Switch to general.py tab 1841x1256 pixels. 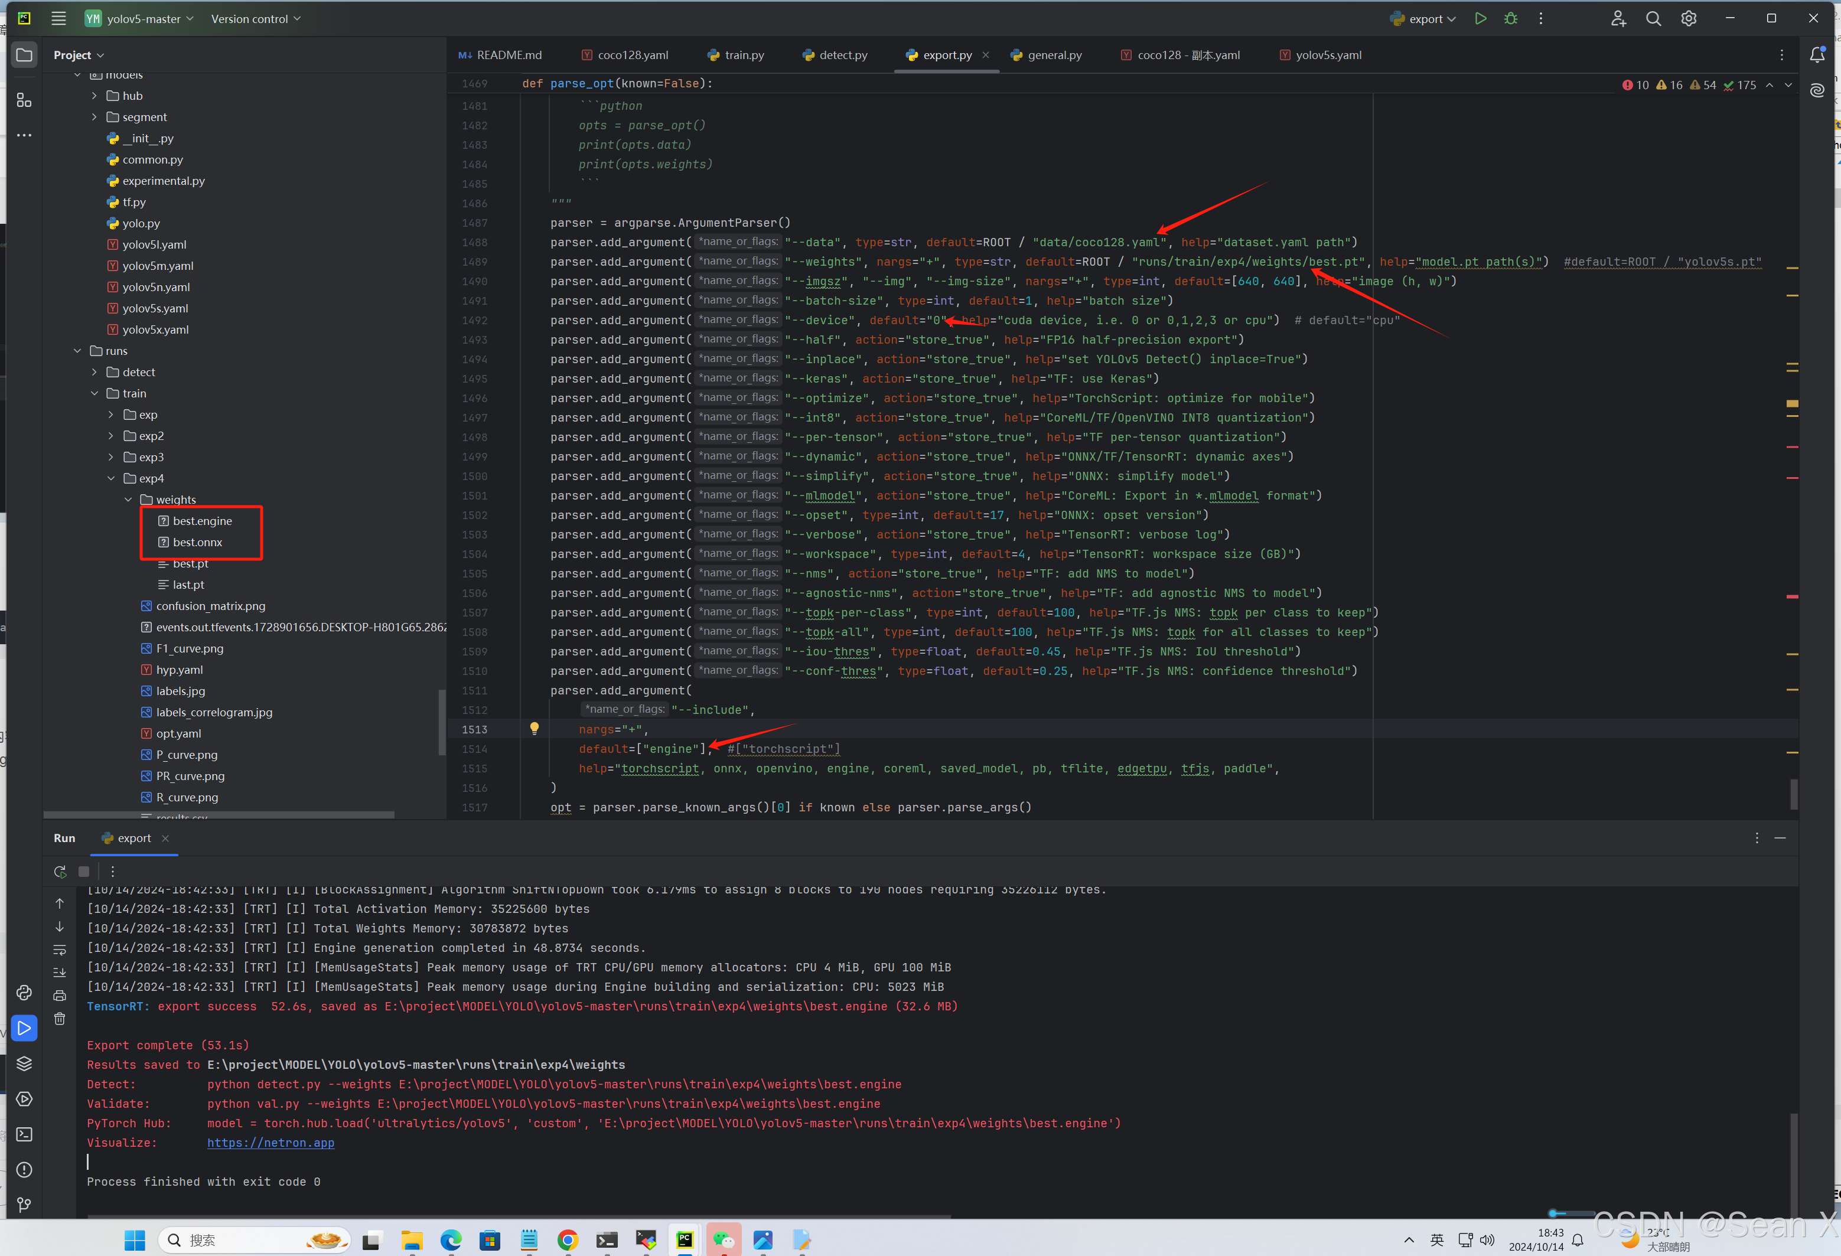[x=1045, y=55]
